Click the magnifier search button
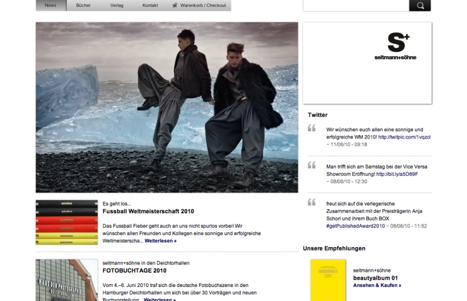The width and height of the screenshot is (467, 301). (x=420, y=6)
